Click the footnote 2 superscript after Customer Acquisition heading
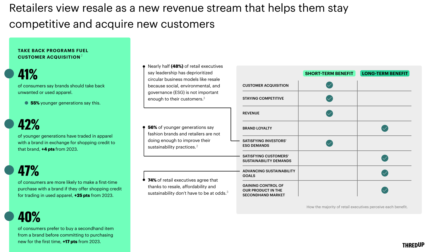Viewport: 427px width, 252px height. point(81,55)
